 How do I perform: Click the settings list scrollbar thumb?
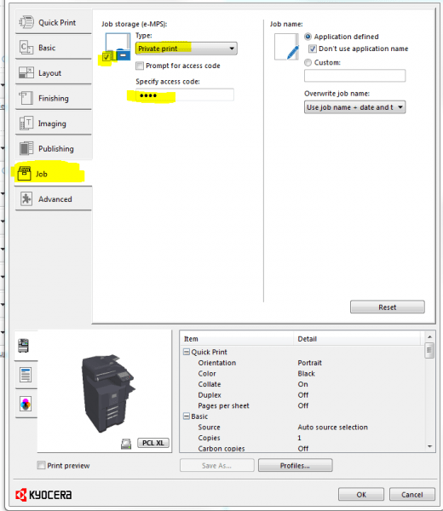[x=429, y=350]
